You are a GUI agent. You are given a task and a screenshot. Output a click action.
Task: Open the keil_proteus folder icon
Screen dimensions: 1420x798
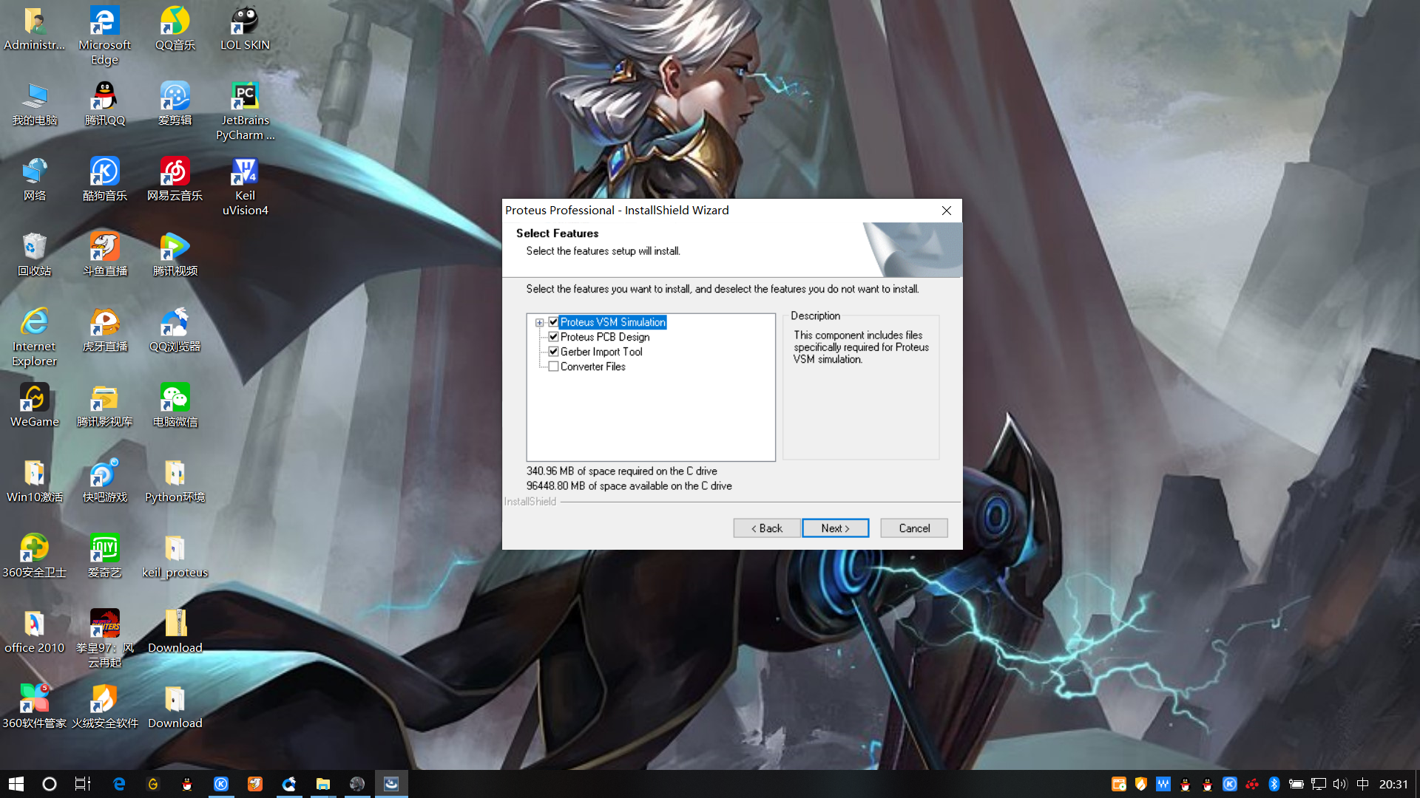(x=175, y=549)
